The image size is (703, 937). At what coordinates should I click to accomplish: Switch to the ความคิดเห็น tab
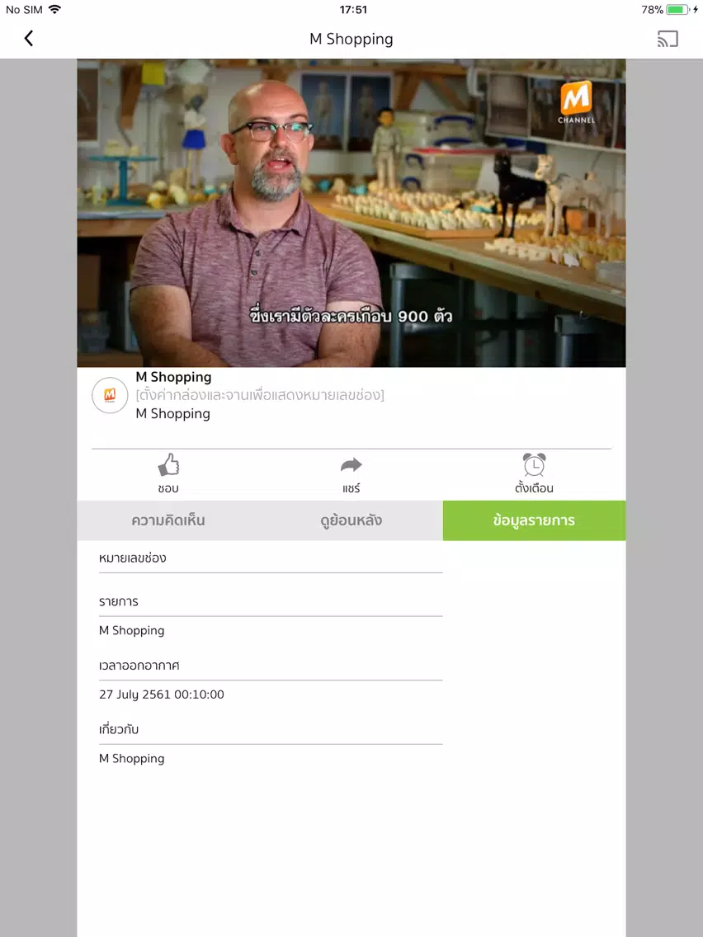168,520
